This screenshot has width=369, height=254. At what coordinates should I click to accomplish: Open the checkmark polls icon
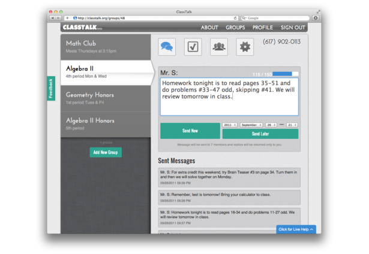click(193, 47)
